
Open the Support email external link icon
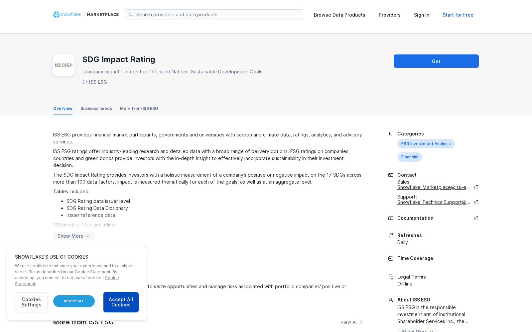pyautogui.click(x=476, y=202)
